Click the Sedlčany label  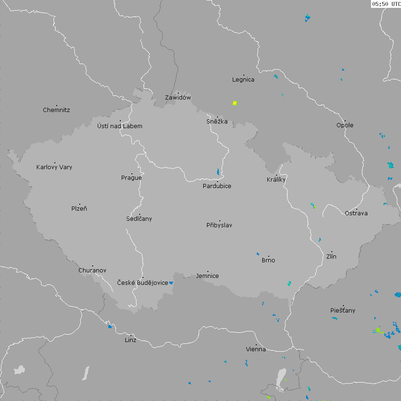(139, 218)
